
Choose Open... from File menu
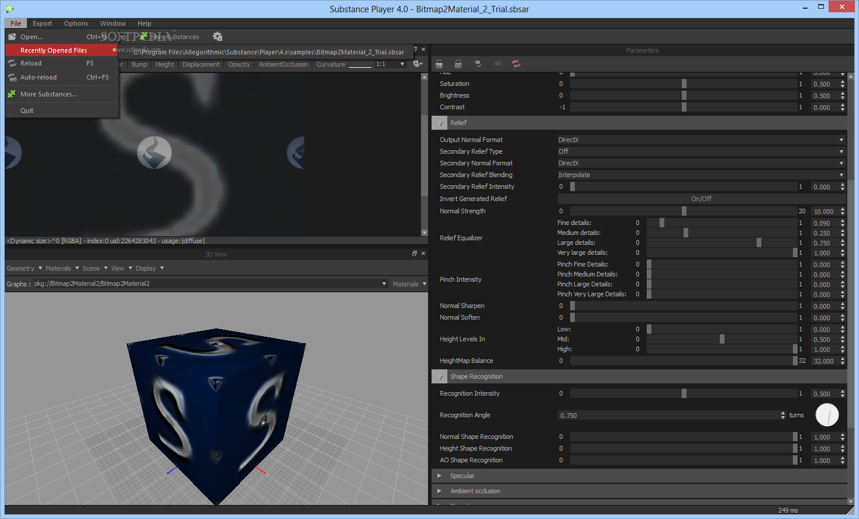pyautogui.click(x=62, y=37)
